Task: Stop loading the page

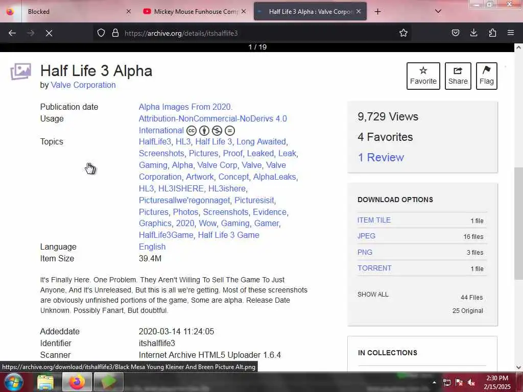Action: point(49,33)
